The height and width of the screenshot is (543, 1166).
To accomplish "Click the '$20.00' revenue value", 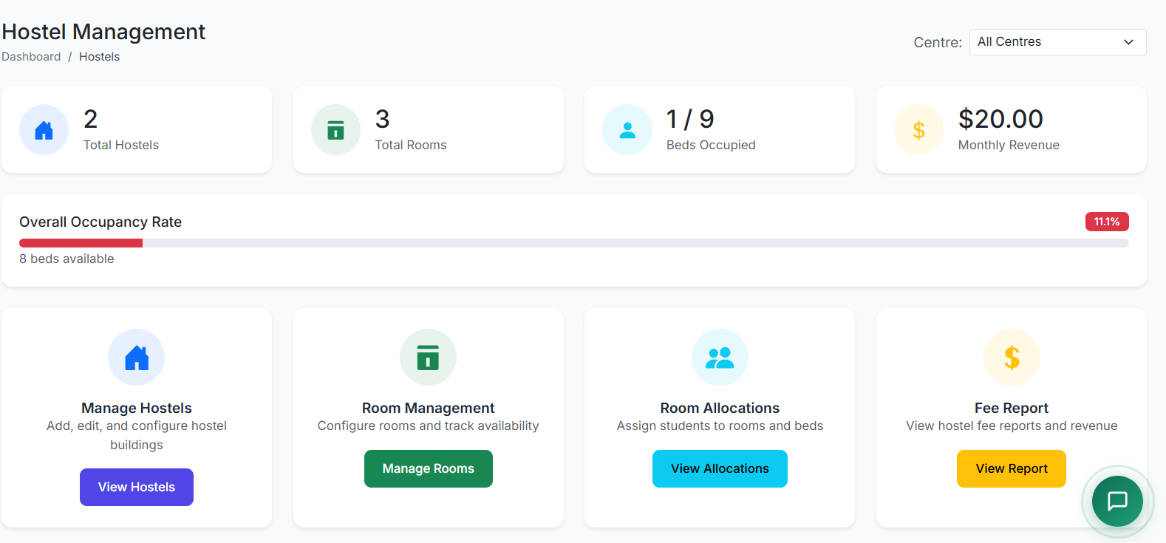I will click(1000, 119).
